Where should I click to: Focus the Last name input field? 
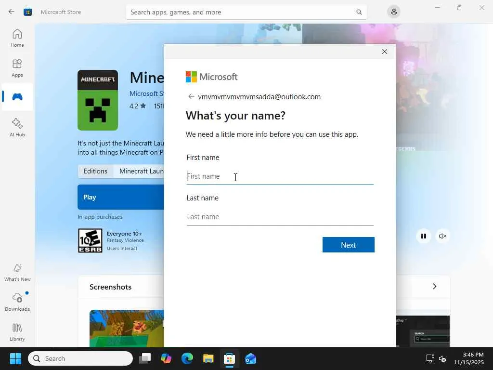(x=280, y=217)
